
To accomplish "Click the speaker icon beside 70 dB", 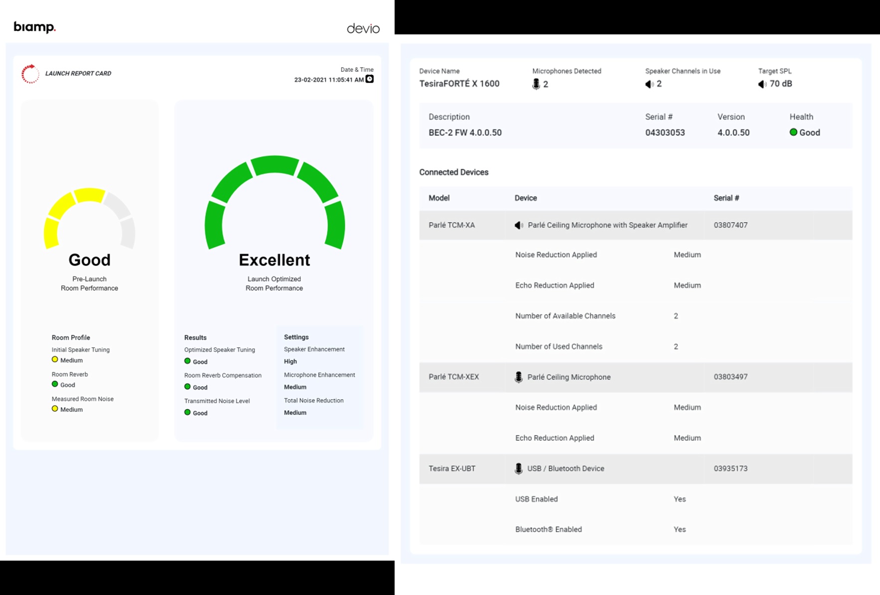I will pos(762,84).
